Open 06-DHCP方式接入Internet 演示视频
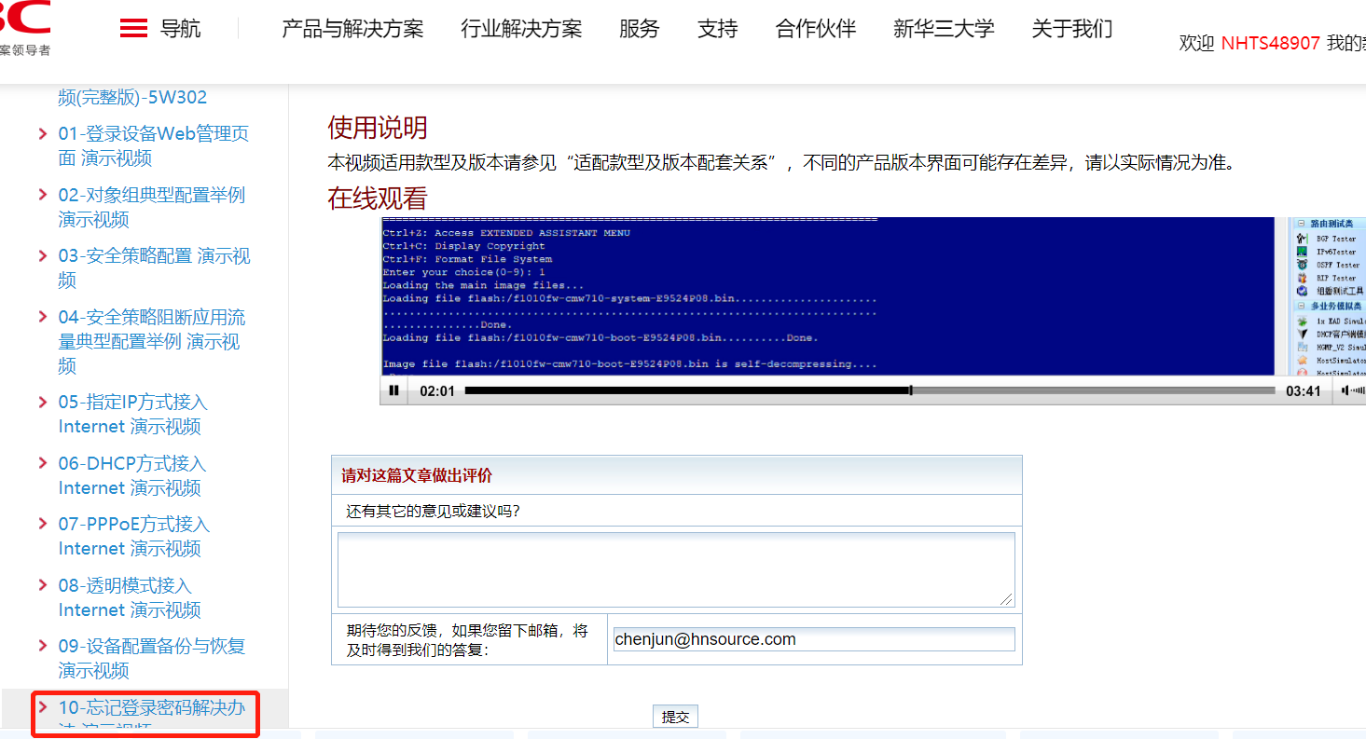This screenshot has height=739, width=1366. pyautogui.click(x=131, y=475)
